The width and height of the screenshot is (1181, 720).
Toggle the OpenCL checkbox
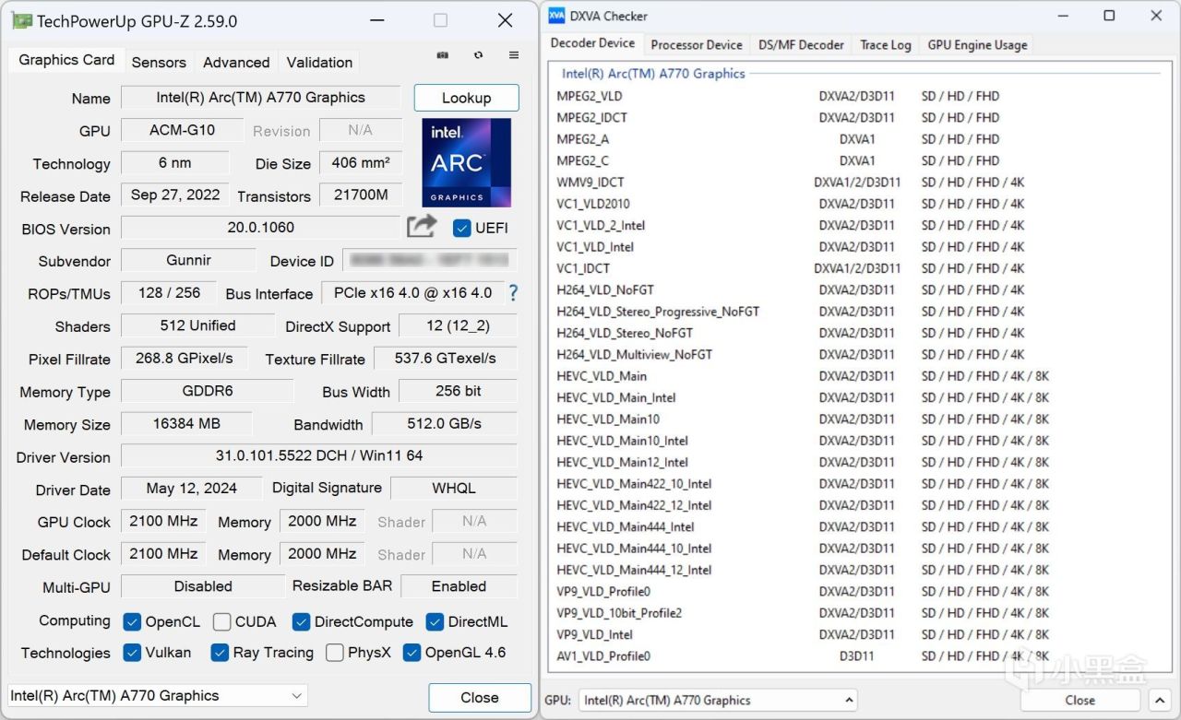pos(132,621)
